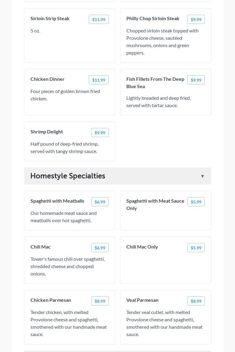Open the Sirloin Strip Steak item title
This screenshot has width=235, height=352.
50,19
